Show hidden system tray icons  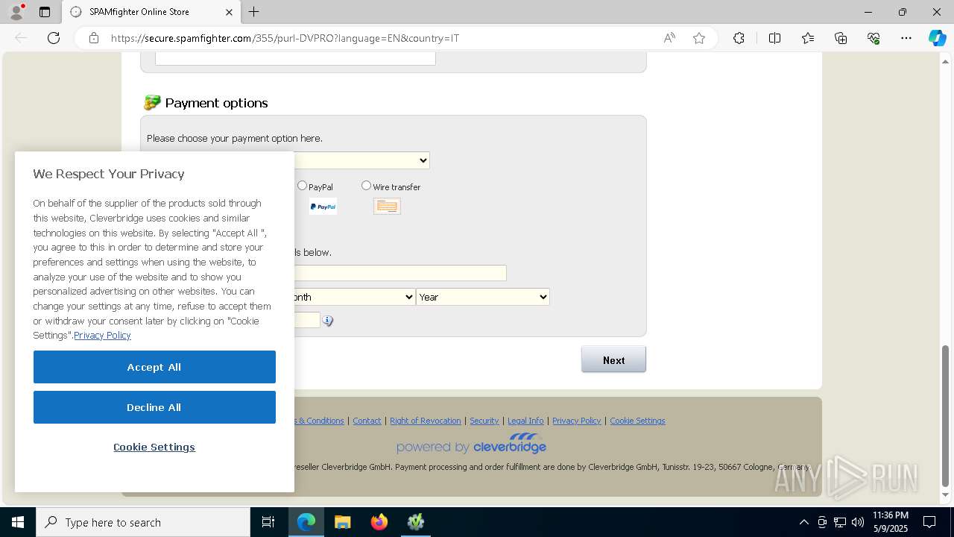(x=803, y=522)
